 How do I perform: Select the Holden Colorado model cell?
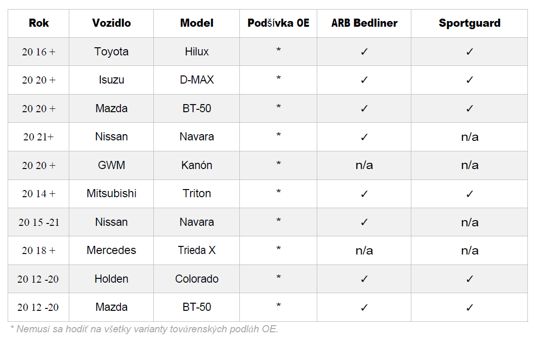[196, 279]
